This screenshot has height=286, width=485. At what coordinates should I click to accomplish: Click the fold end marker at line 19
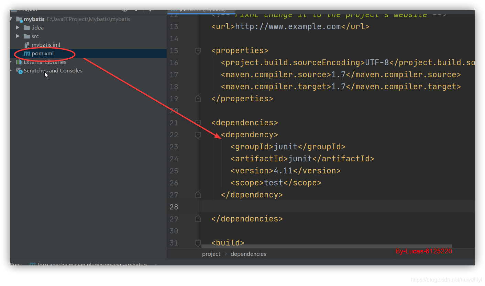[198, 99]
